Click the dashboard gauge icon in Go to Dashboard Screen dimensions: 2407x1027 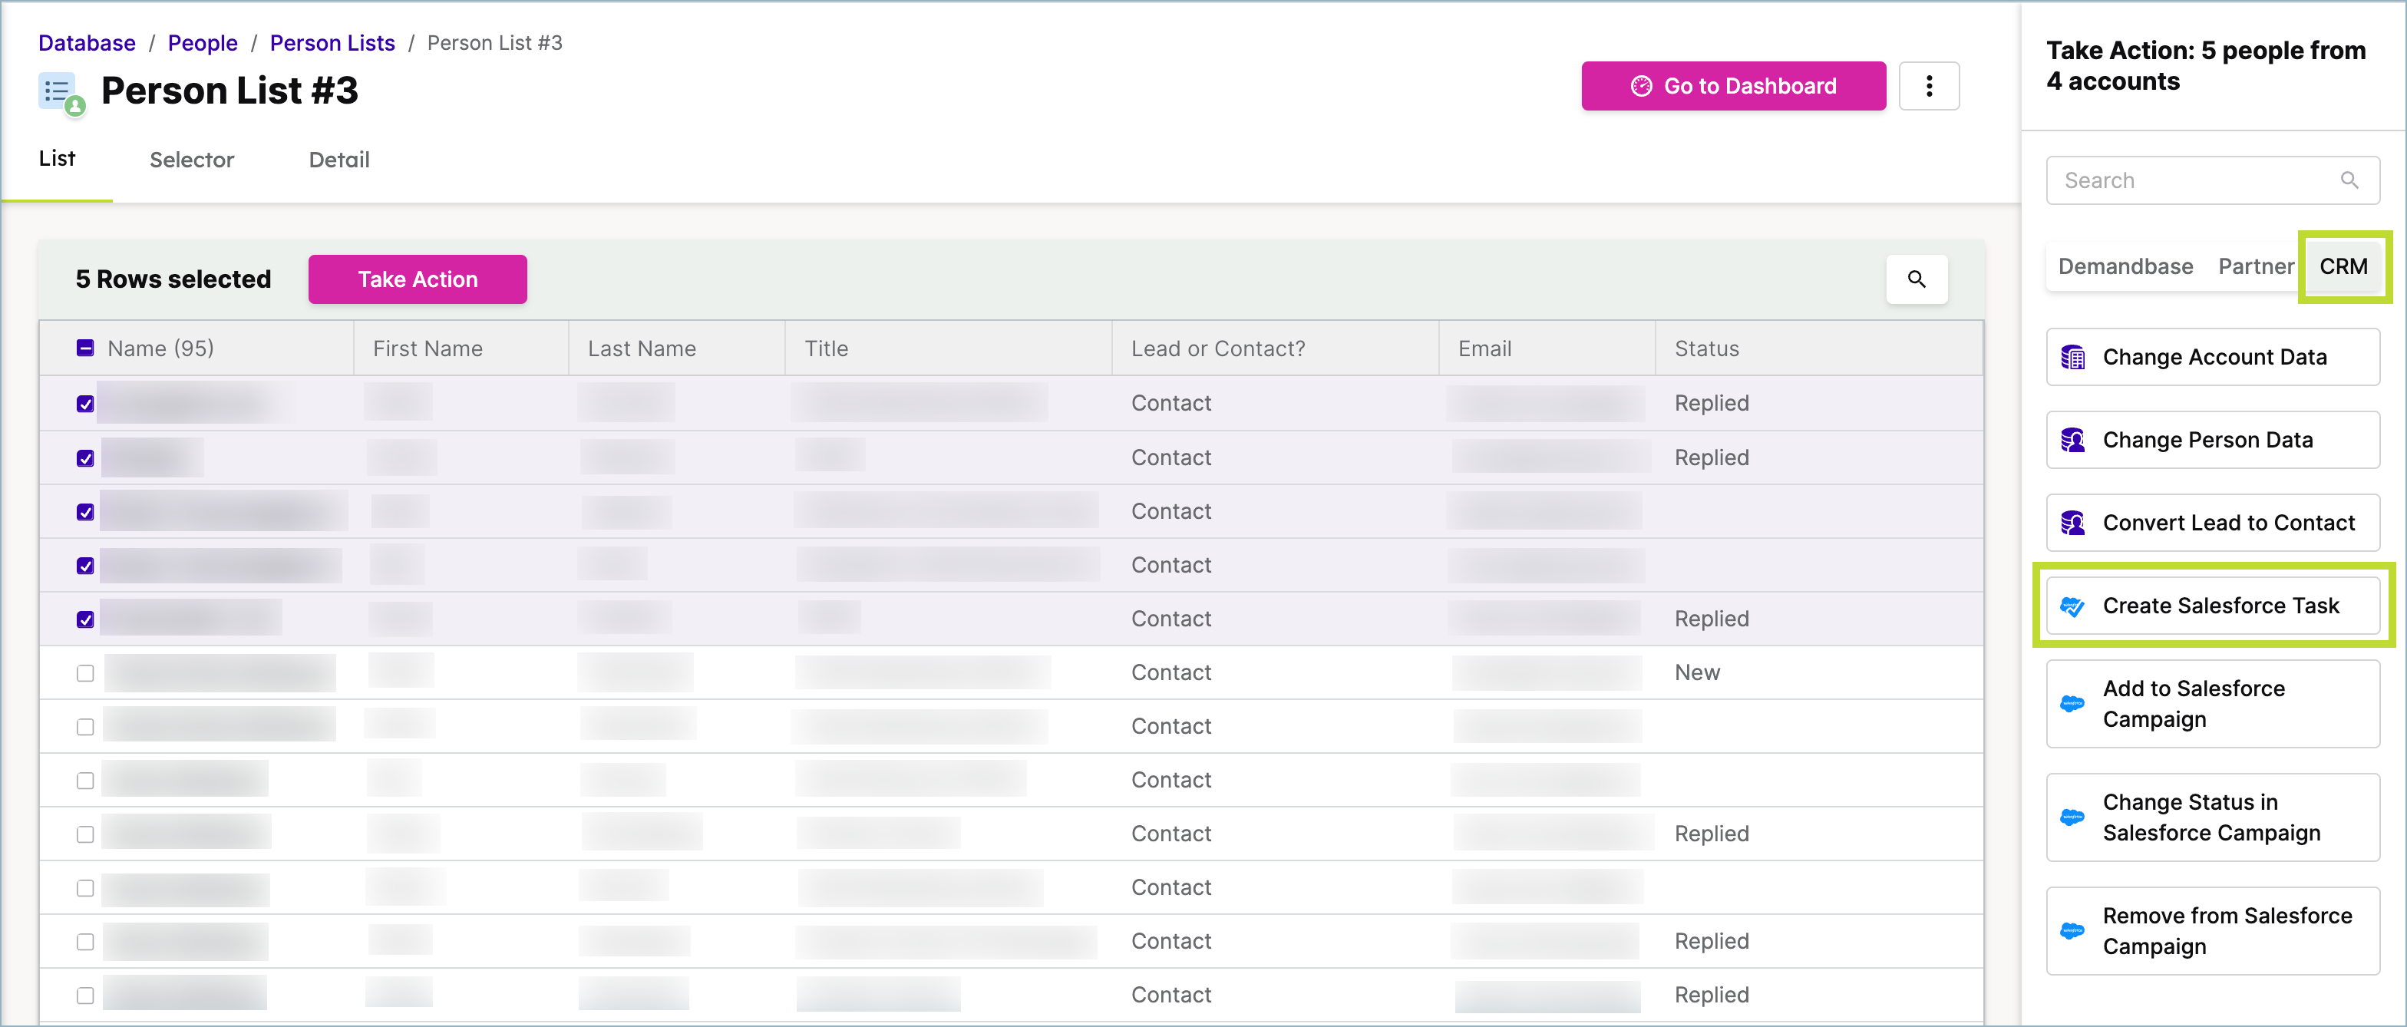click(1641, 86)
